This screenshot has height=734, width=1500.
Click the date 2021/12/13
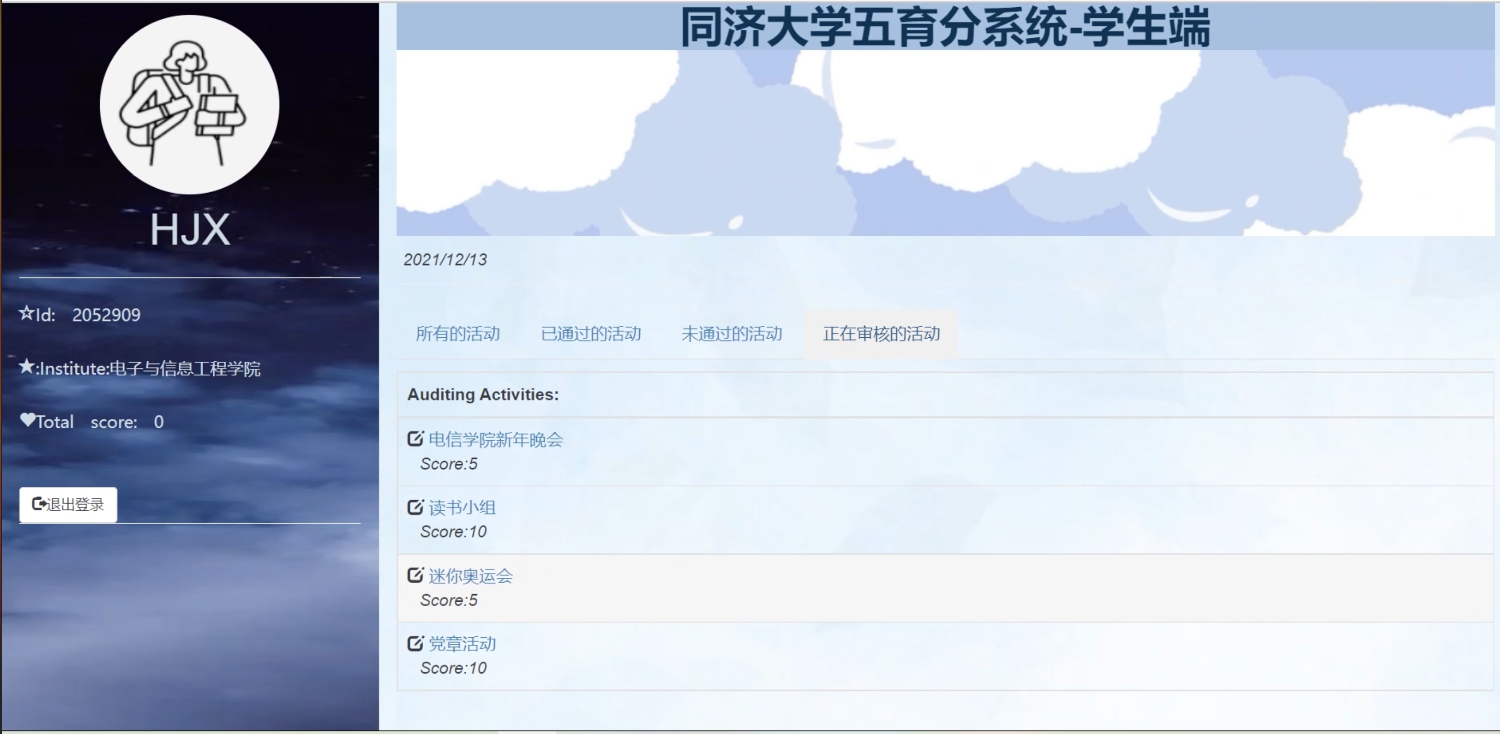pyautogui.click(x=446, y=260)
